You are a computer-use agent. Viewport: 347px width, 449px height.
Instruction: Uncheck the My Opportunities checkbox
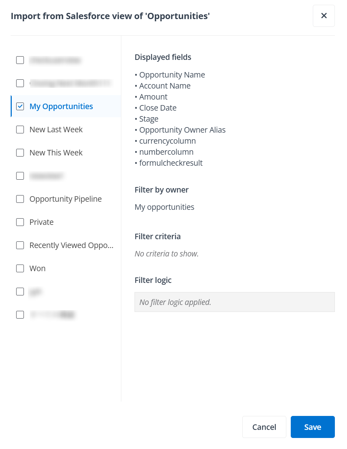20,106
